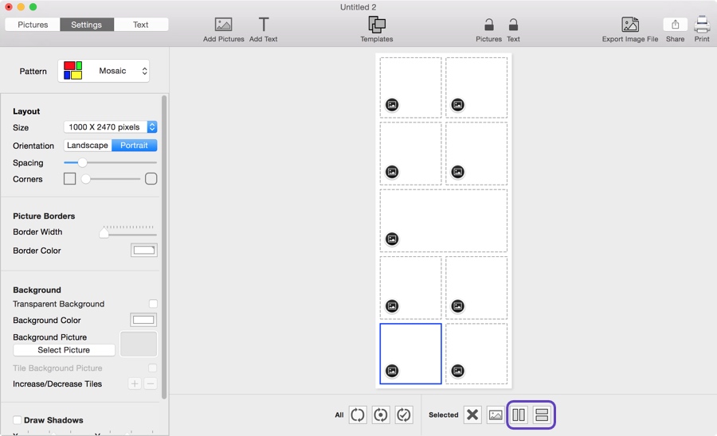Image resolution: width=717 pixels, height=436 pixels.
Task: Enable the Draw Shadows checkbox
Action: point(18,420)
